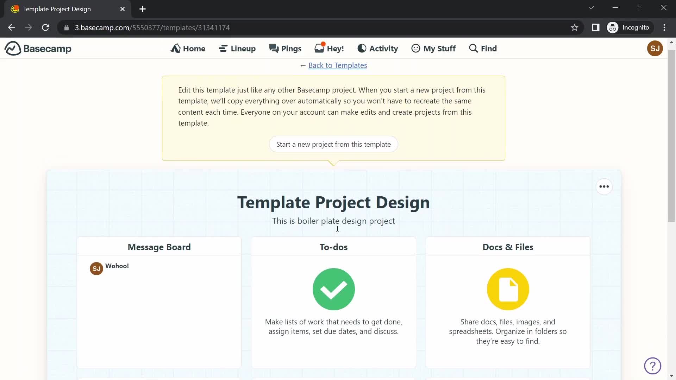Open the Pings messaging icon

click(x=285, y=48)
